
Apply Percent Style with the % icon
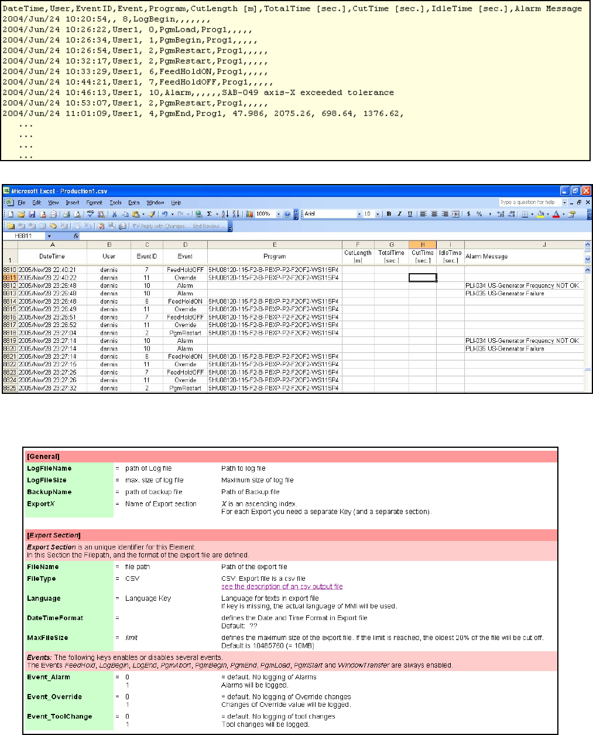[479, 214]
